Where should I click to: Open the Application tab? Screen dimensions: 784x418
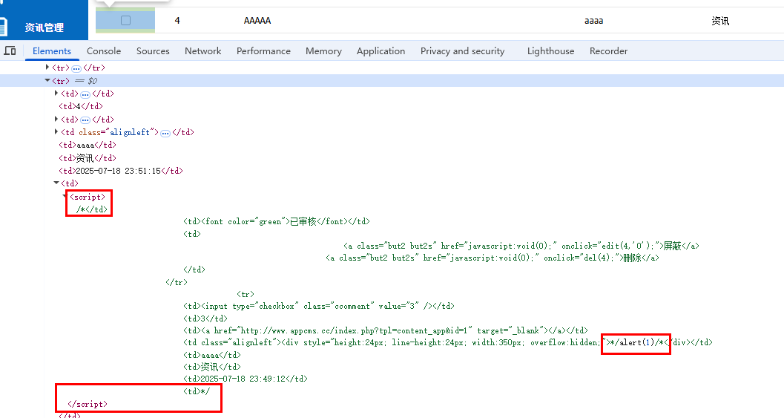click(381, 51)
